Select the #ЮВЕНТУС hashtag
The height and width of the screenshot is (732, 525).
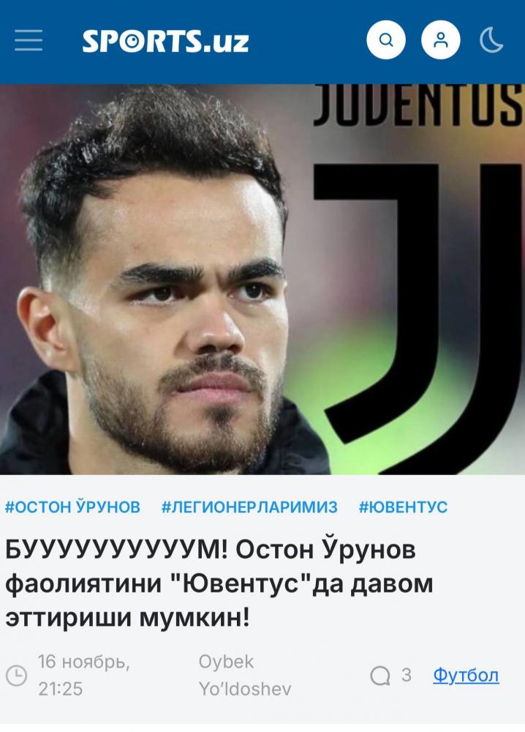(x=403, y=507)
